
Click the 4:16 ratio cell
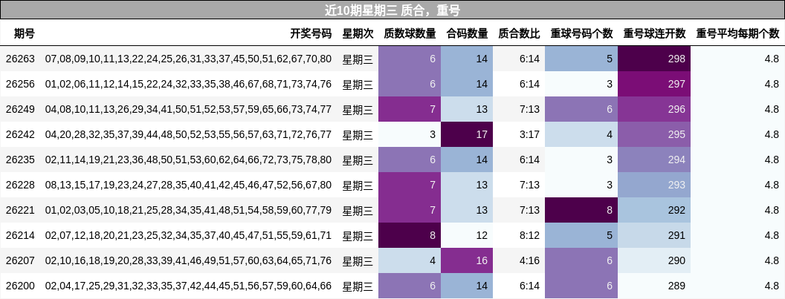tap(519, 261)
